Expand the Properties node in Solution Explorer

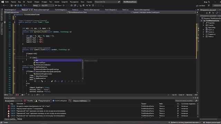pyautogui.click(x=203, y=23)
